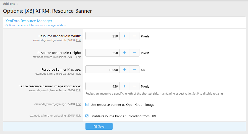Screen dimensions: 248x134
Task: Increase resize short edge pixel value
Action: click(x=124, y=86)
